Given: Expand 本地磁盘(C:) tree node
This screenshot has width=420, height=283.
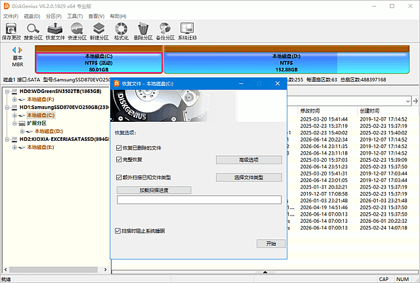Looking at the screenshot, I should tap(14, 115).
